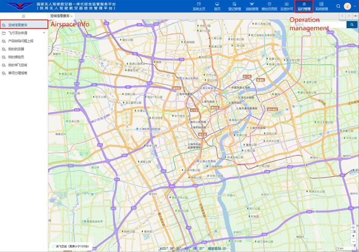Click the map place search field

click(x=319, y=24)
